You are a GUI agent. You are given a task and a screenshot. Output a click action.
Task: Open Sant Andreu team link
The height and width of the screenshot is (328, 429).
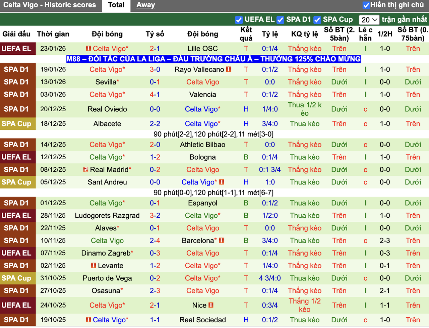pos(107,182)
